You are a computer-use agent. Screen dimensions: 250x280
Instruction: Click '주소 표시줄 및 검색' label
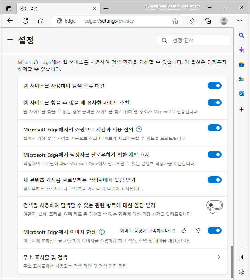tap(45, 257)
